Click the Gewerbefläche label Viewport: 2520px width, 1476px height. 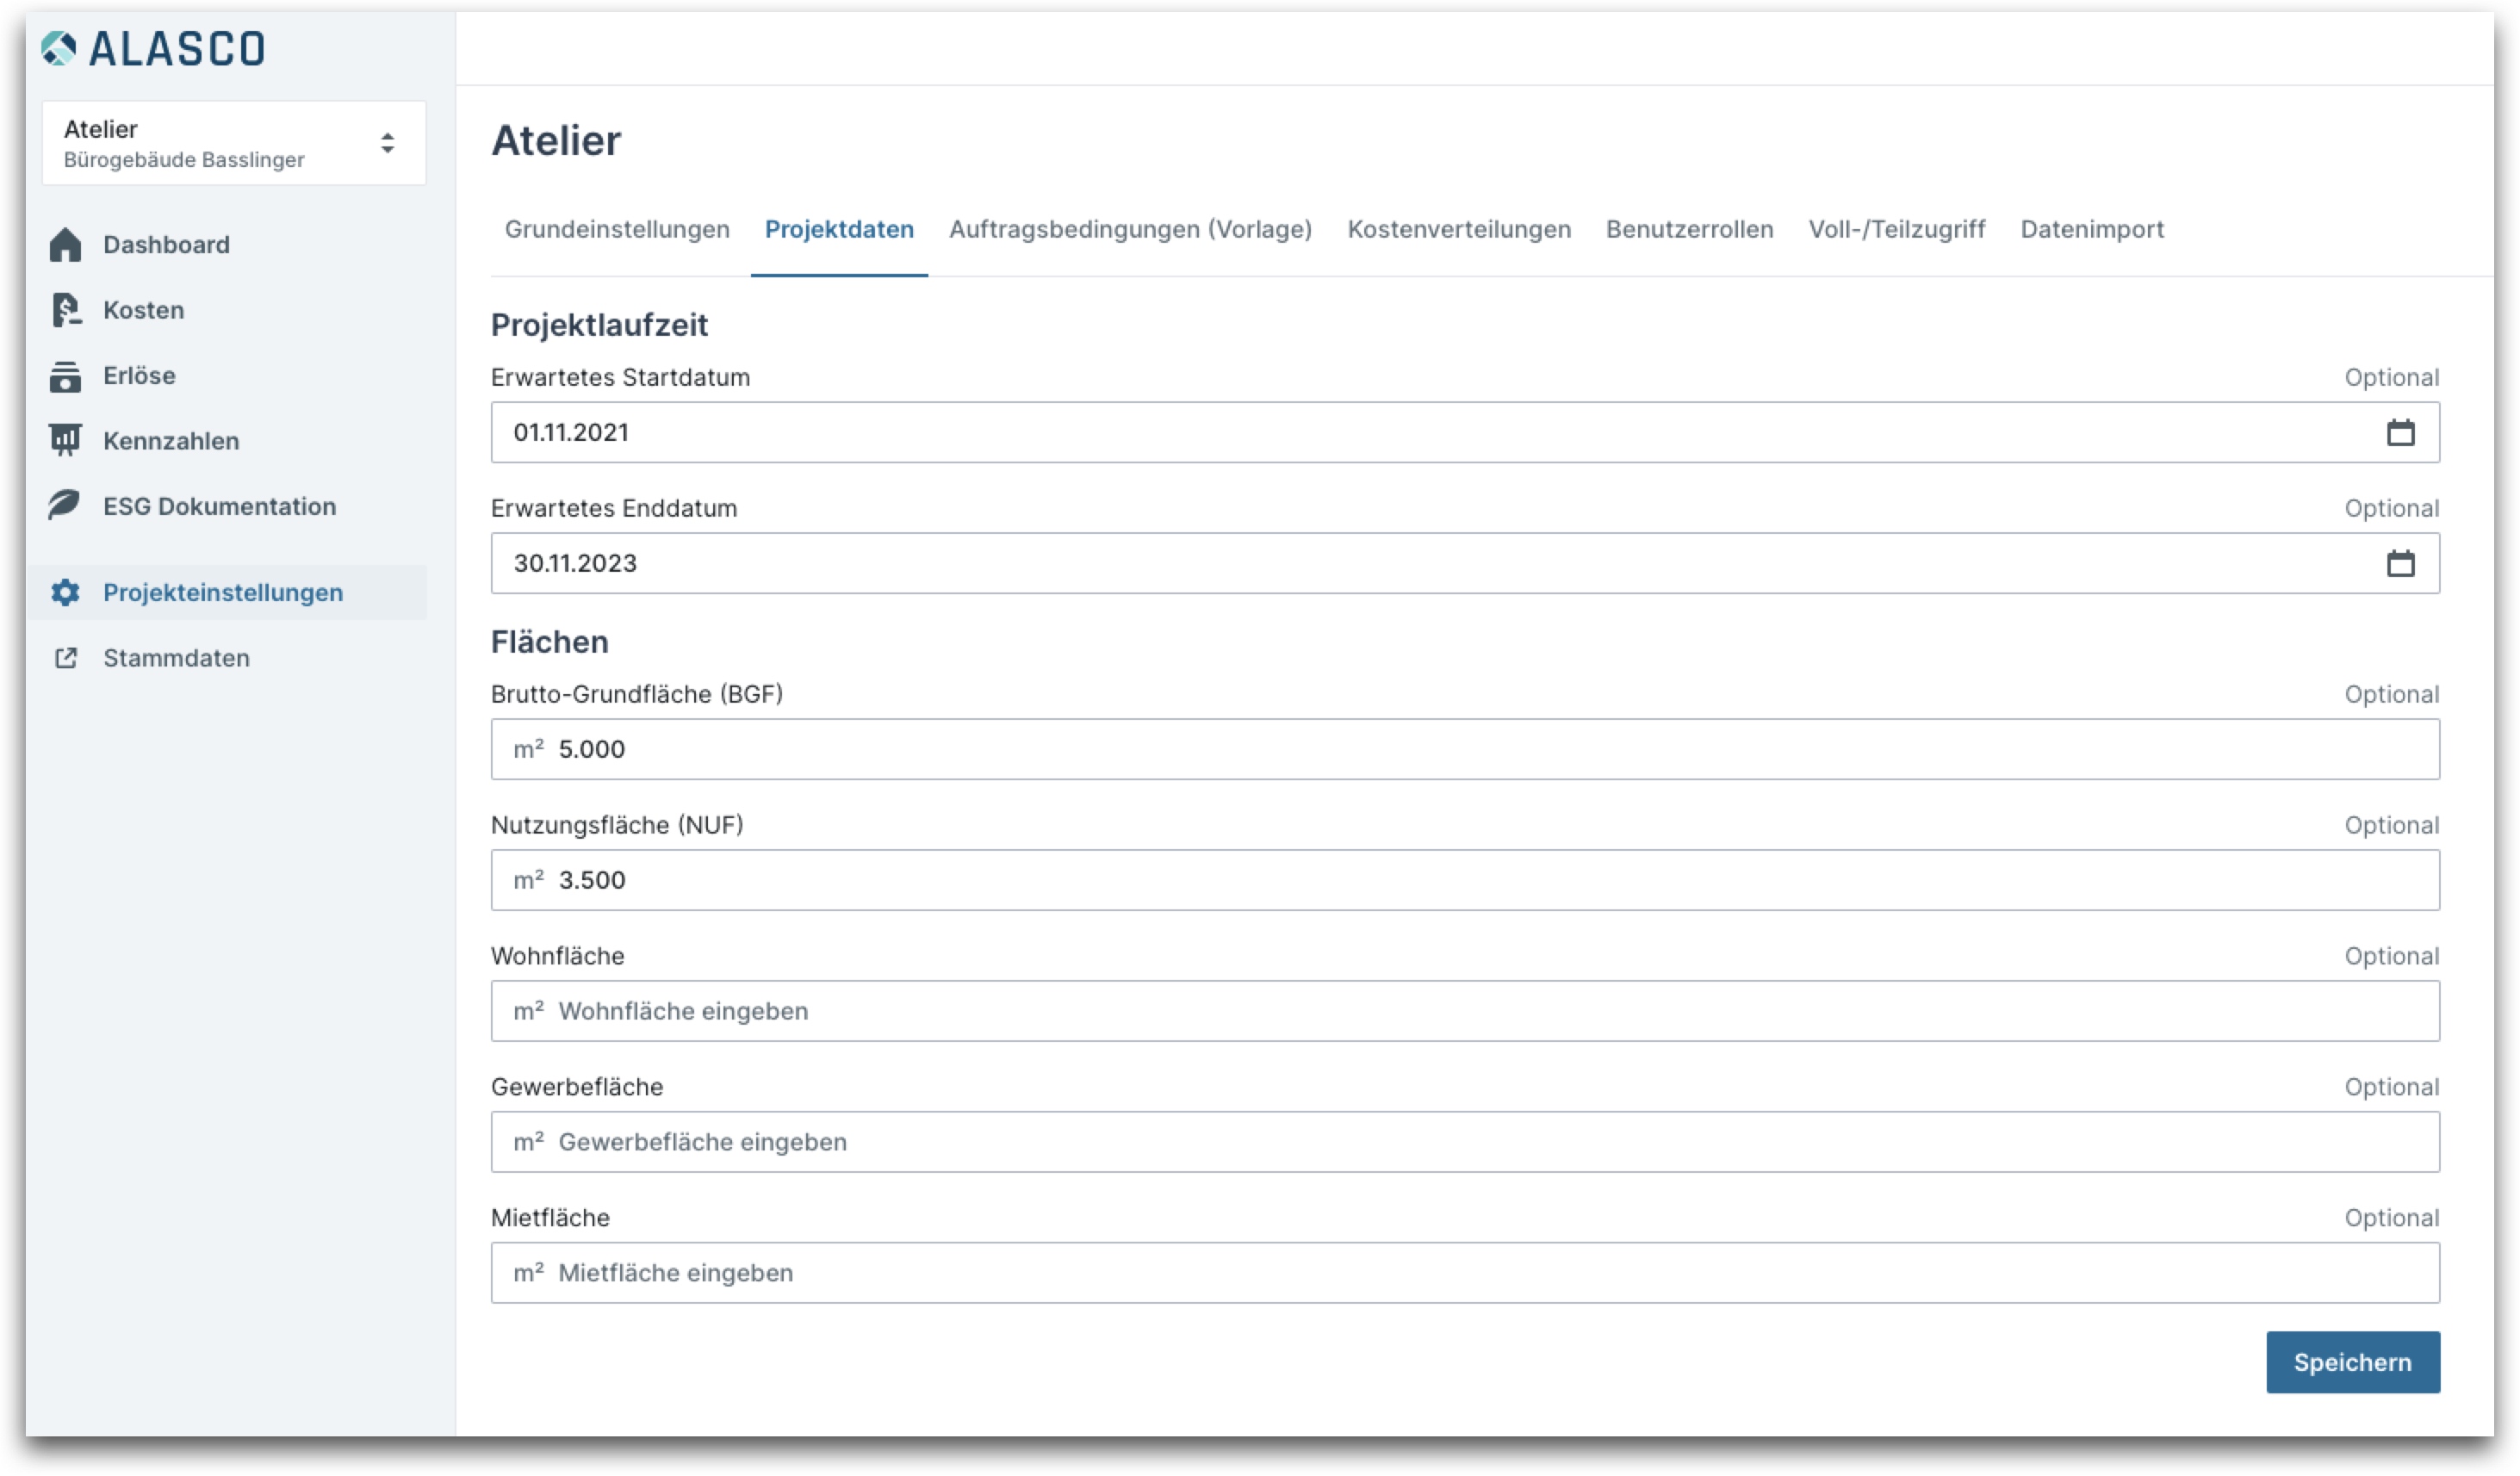(577, 1088)
